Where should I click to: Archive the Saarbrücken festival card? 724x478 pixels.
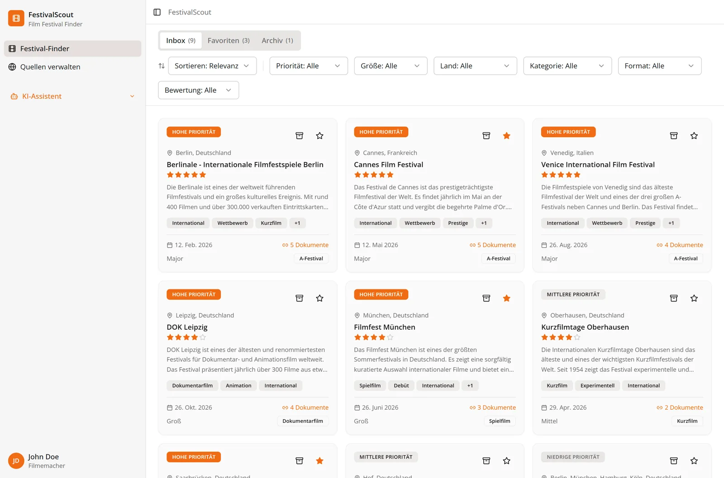pos(299,460)
